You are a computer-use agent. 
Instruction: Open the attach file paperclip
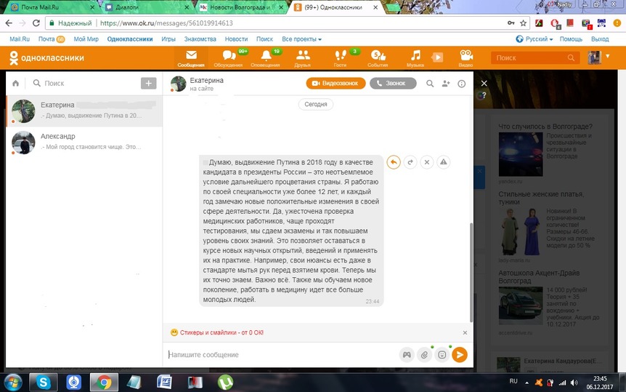tap(424, 354)
